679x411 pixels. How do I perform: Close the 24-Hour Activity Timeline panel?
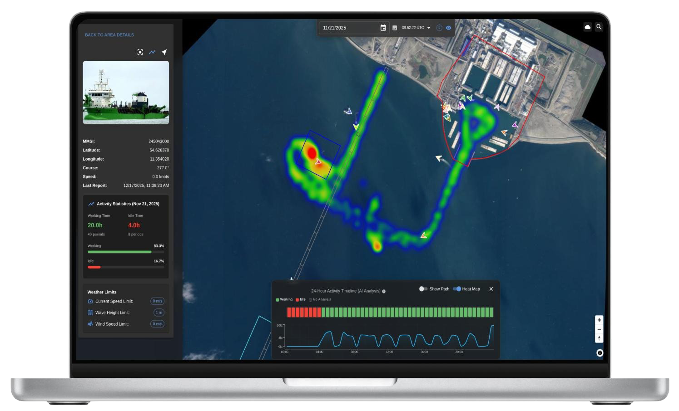[x=491, y=289]
